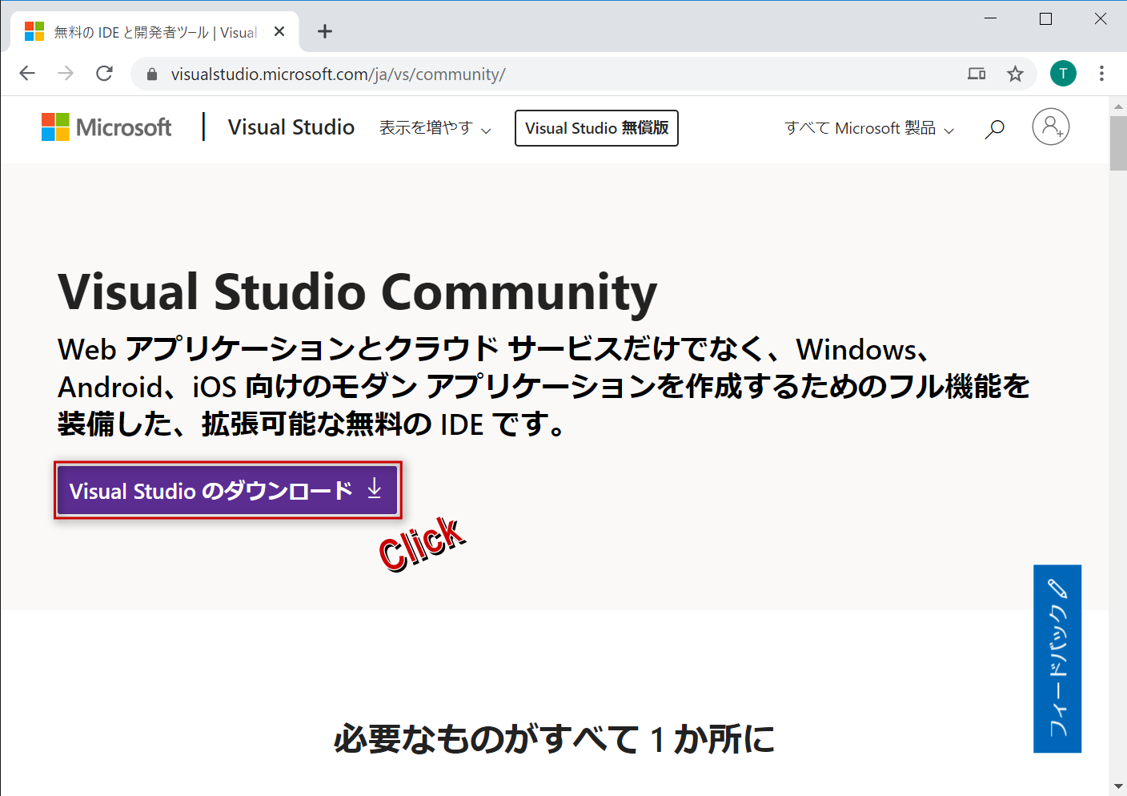Maximize the browser window

pyautogui.click(x=1045, y=18)
